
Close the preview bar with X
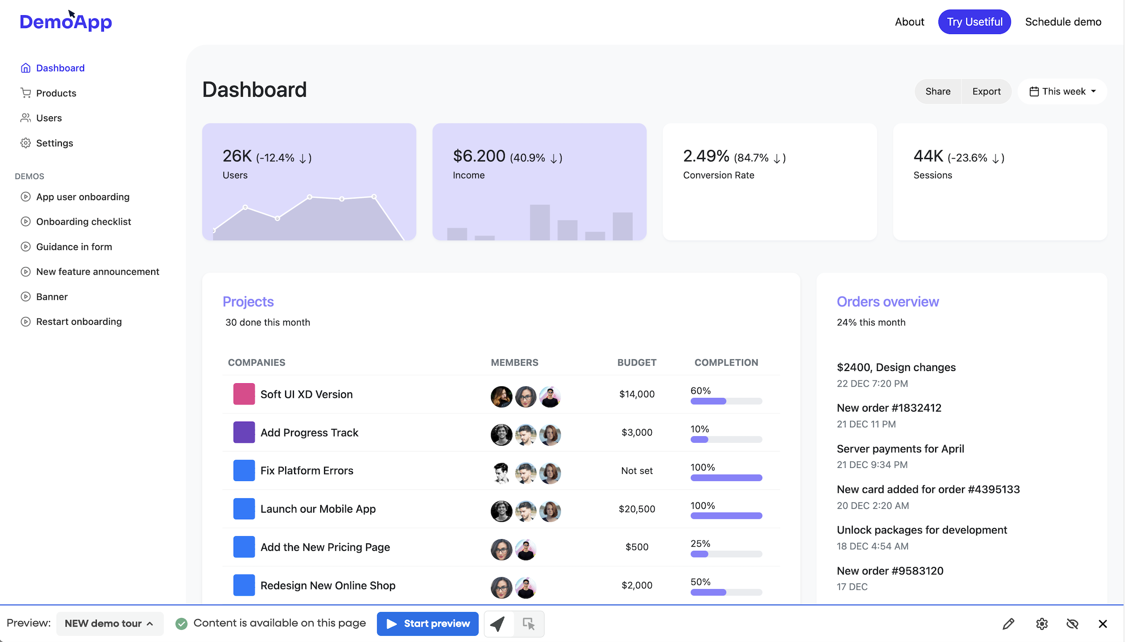(1103, 624)
